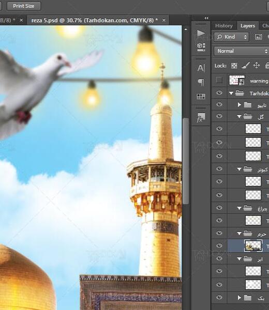
Task: Toggle visibility of گل group
Action: [219, 116]
